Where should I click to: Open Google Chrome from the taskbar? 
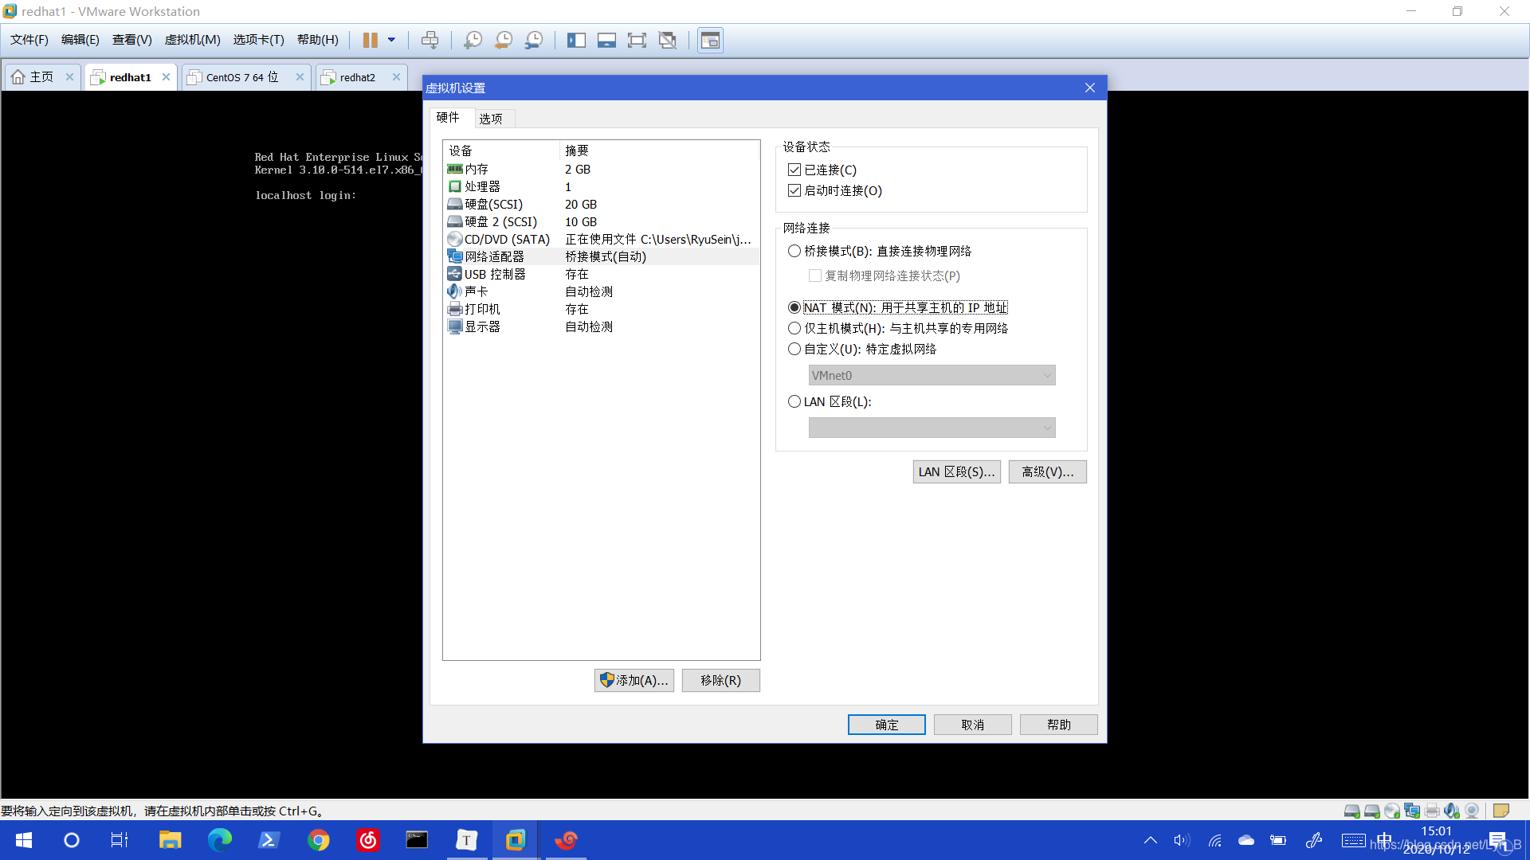pyautogui.click(x=319, y=840)
